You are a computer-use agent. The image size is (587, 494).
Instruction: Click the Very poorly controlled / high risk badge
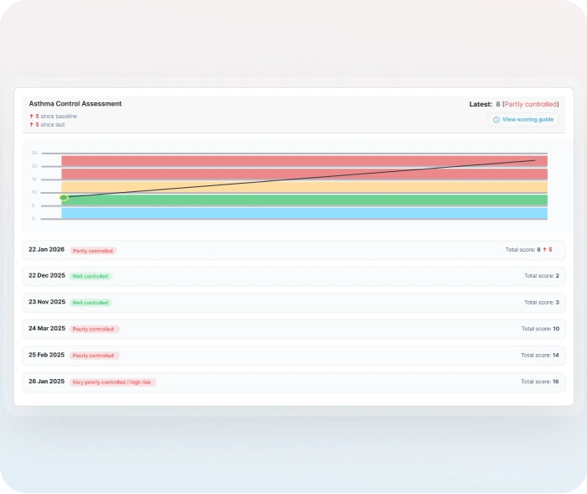113,382
